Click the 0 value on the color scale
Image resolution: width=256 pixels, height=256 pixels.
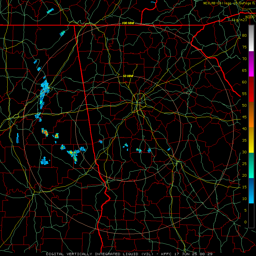click(x=245, y=222)
